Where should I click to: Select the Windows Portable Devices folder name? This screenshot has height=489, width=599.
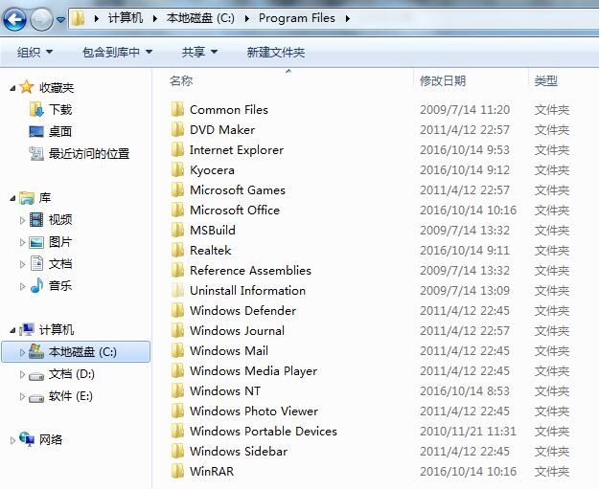[264, 431]
